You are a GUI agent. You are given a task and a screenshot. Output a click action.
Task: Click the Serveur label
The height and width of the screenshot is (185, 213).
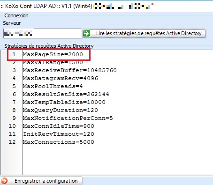12,23
